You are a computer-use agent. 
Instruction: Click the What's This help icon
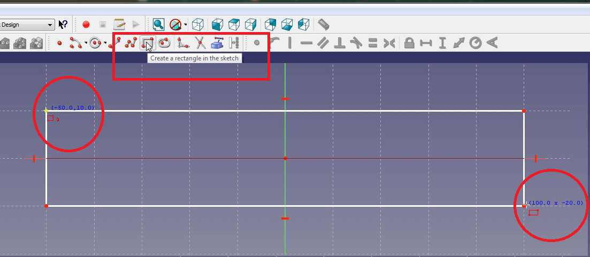pyautogui.click(x=63, y=25)
